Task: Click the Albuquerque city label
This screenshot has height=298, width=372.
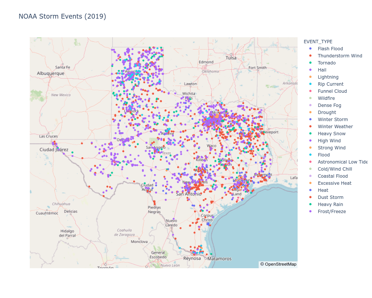Action: 51,73
